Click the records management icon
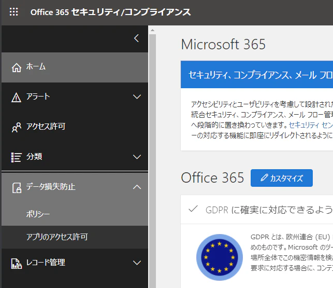Screen dimensions: 333x288 pos(17,264)
